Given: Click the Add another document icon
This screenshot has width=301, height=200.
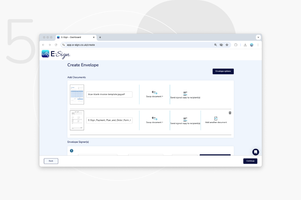Looking at the screenshot, I should point(216,118).
